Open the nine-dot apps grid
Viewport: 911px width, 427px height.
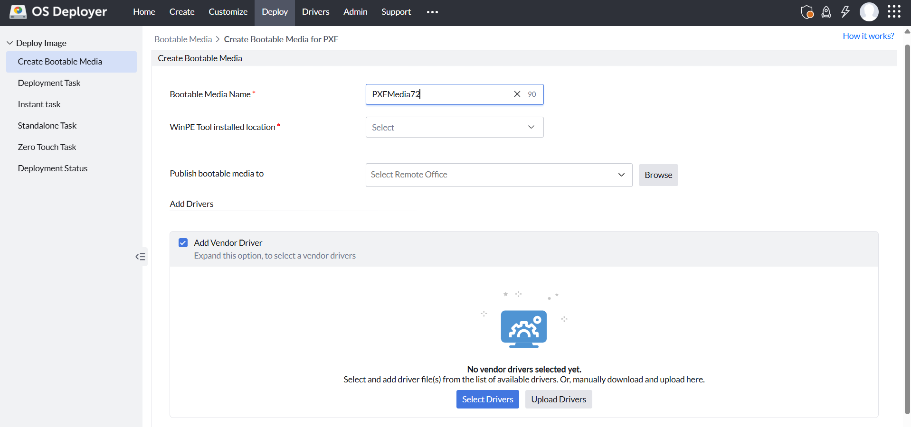click(894, 12)
